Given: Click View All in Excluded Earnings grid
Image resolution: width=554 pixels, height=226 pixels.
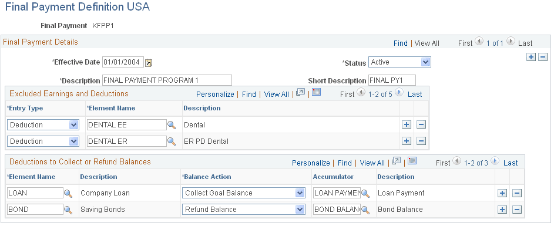Looking at the screenshot, I should point(277,95).
